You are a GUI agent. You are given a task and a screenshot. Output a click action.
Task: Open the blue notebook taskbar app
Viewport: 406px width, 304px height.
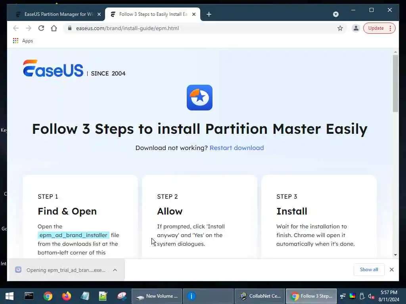(85, 296)
